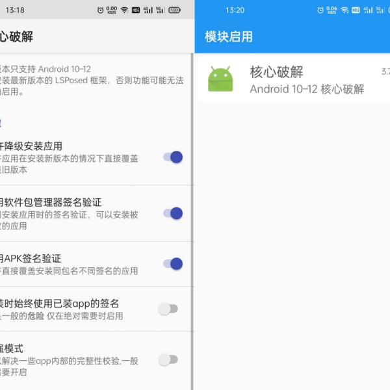
Task: Tap the Wi-Fi icon in blue status bar
Action: 344,10
